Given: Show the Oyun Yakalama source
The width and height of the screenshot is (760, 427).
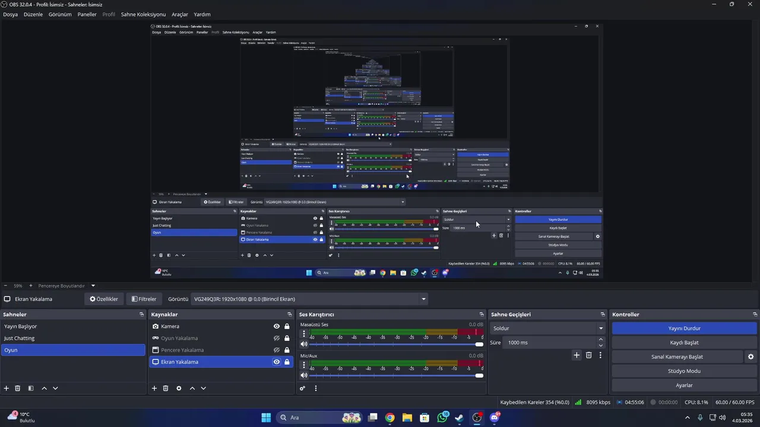Looking at the screenshot, I should click(x=277, y=338).
